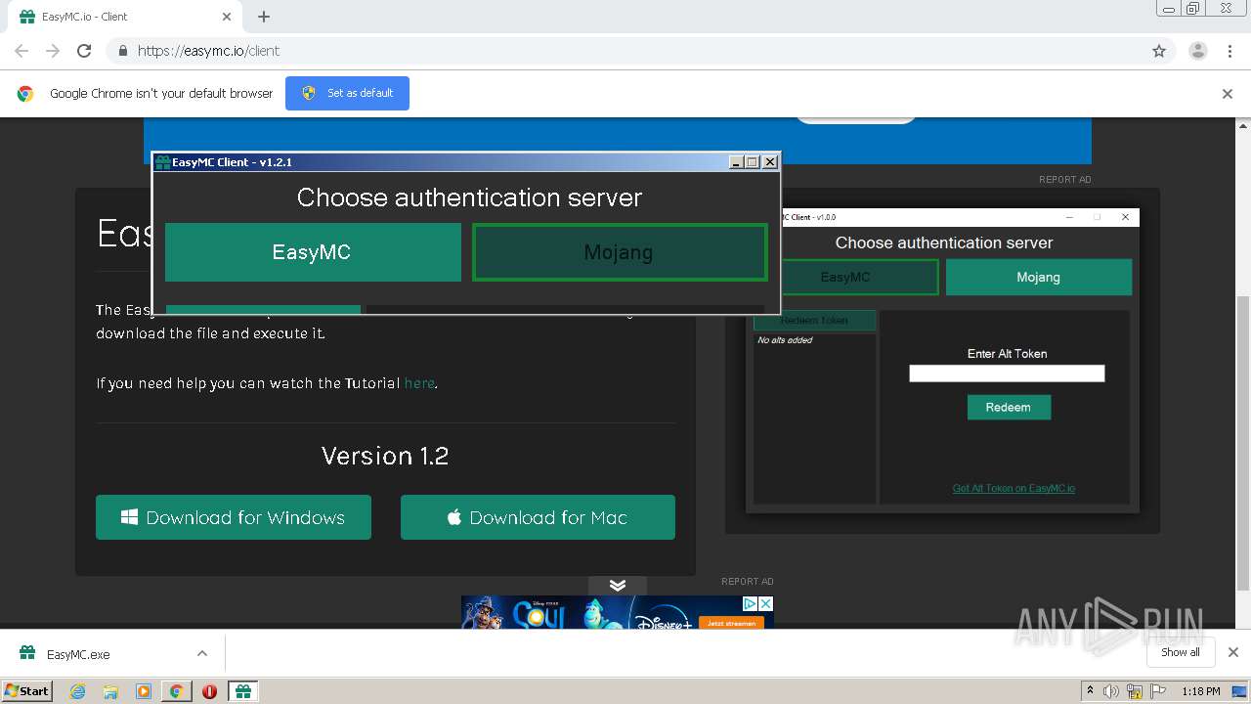
Task: Bookmark this page with the star icon
Action: pos(1159,51)
